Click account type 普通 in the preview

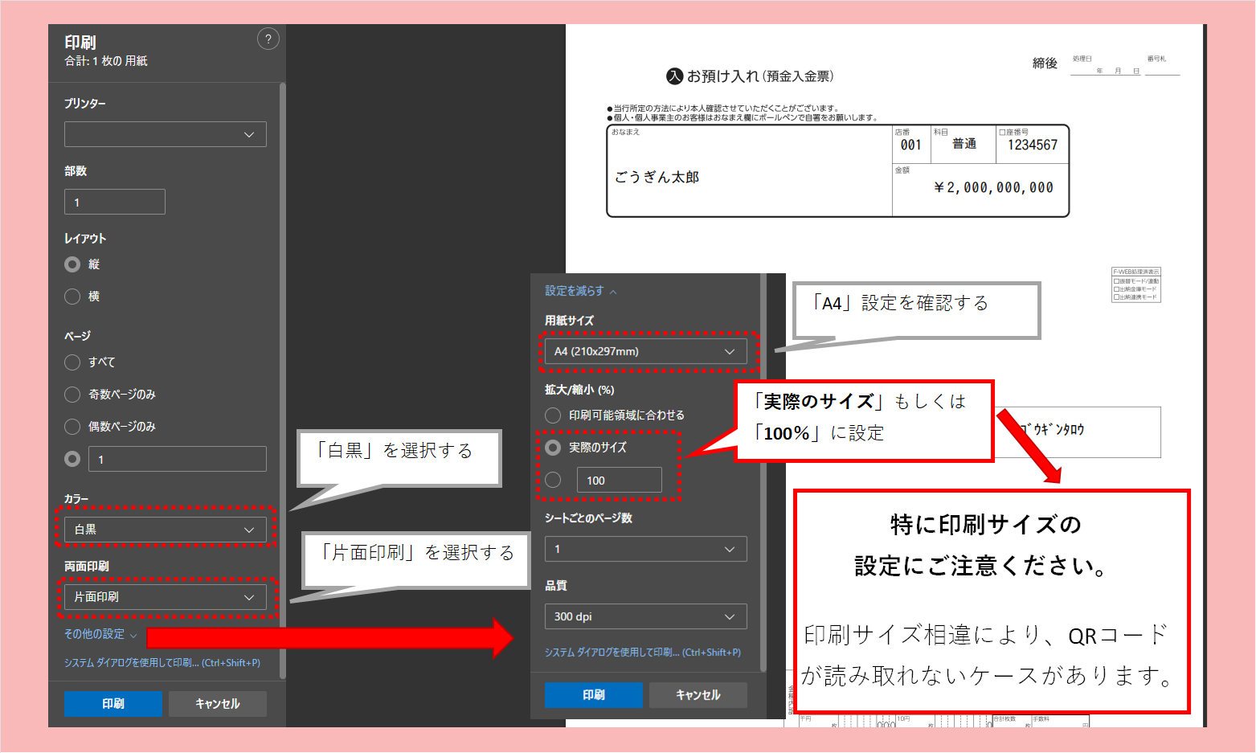(964, 144)
